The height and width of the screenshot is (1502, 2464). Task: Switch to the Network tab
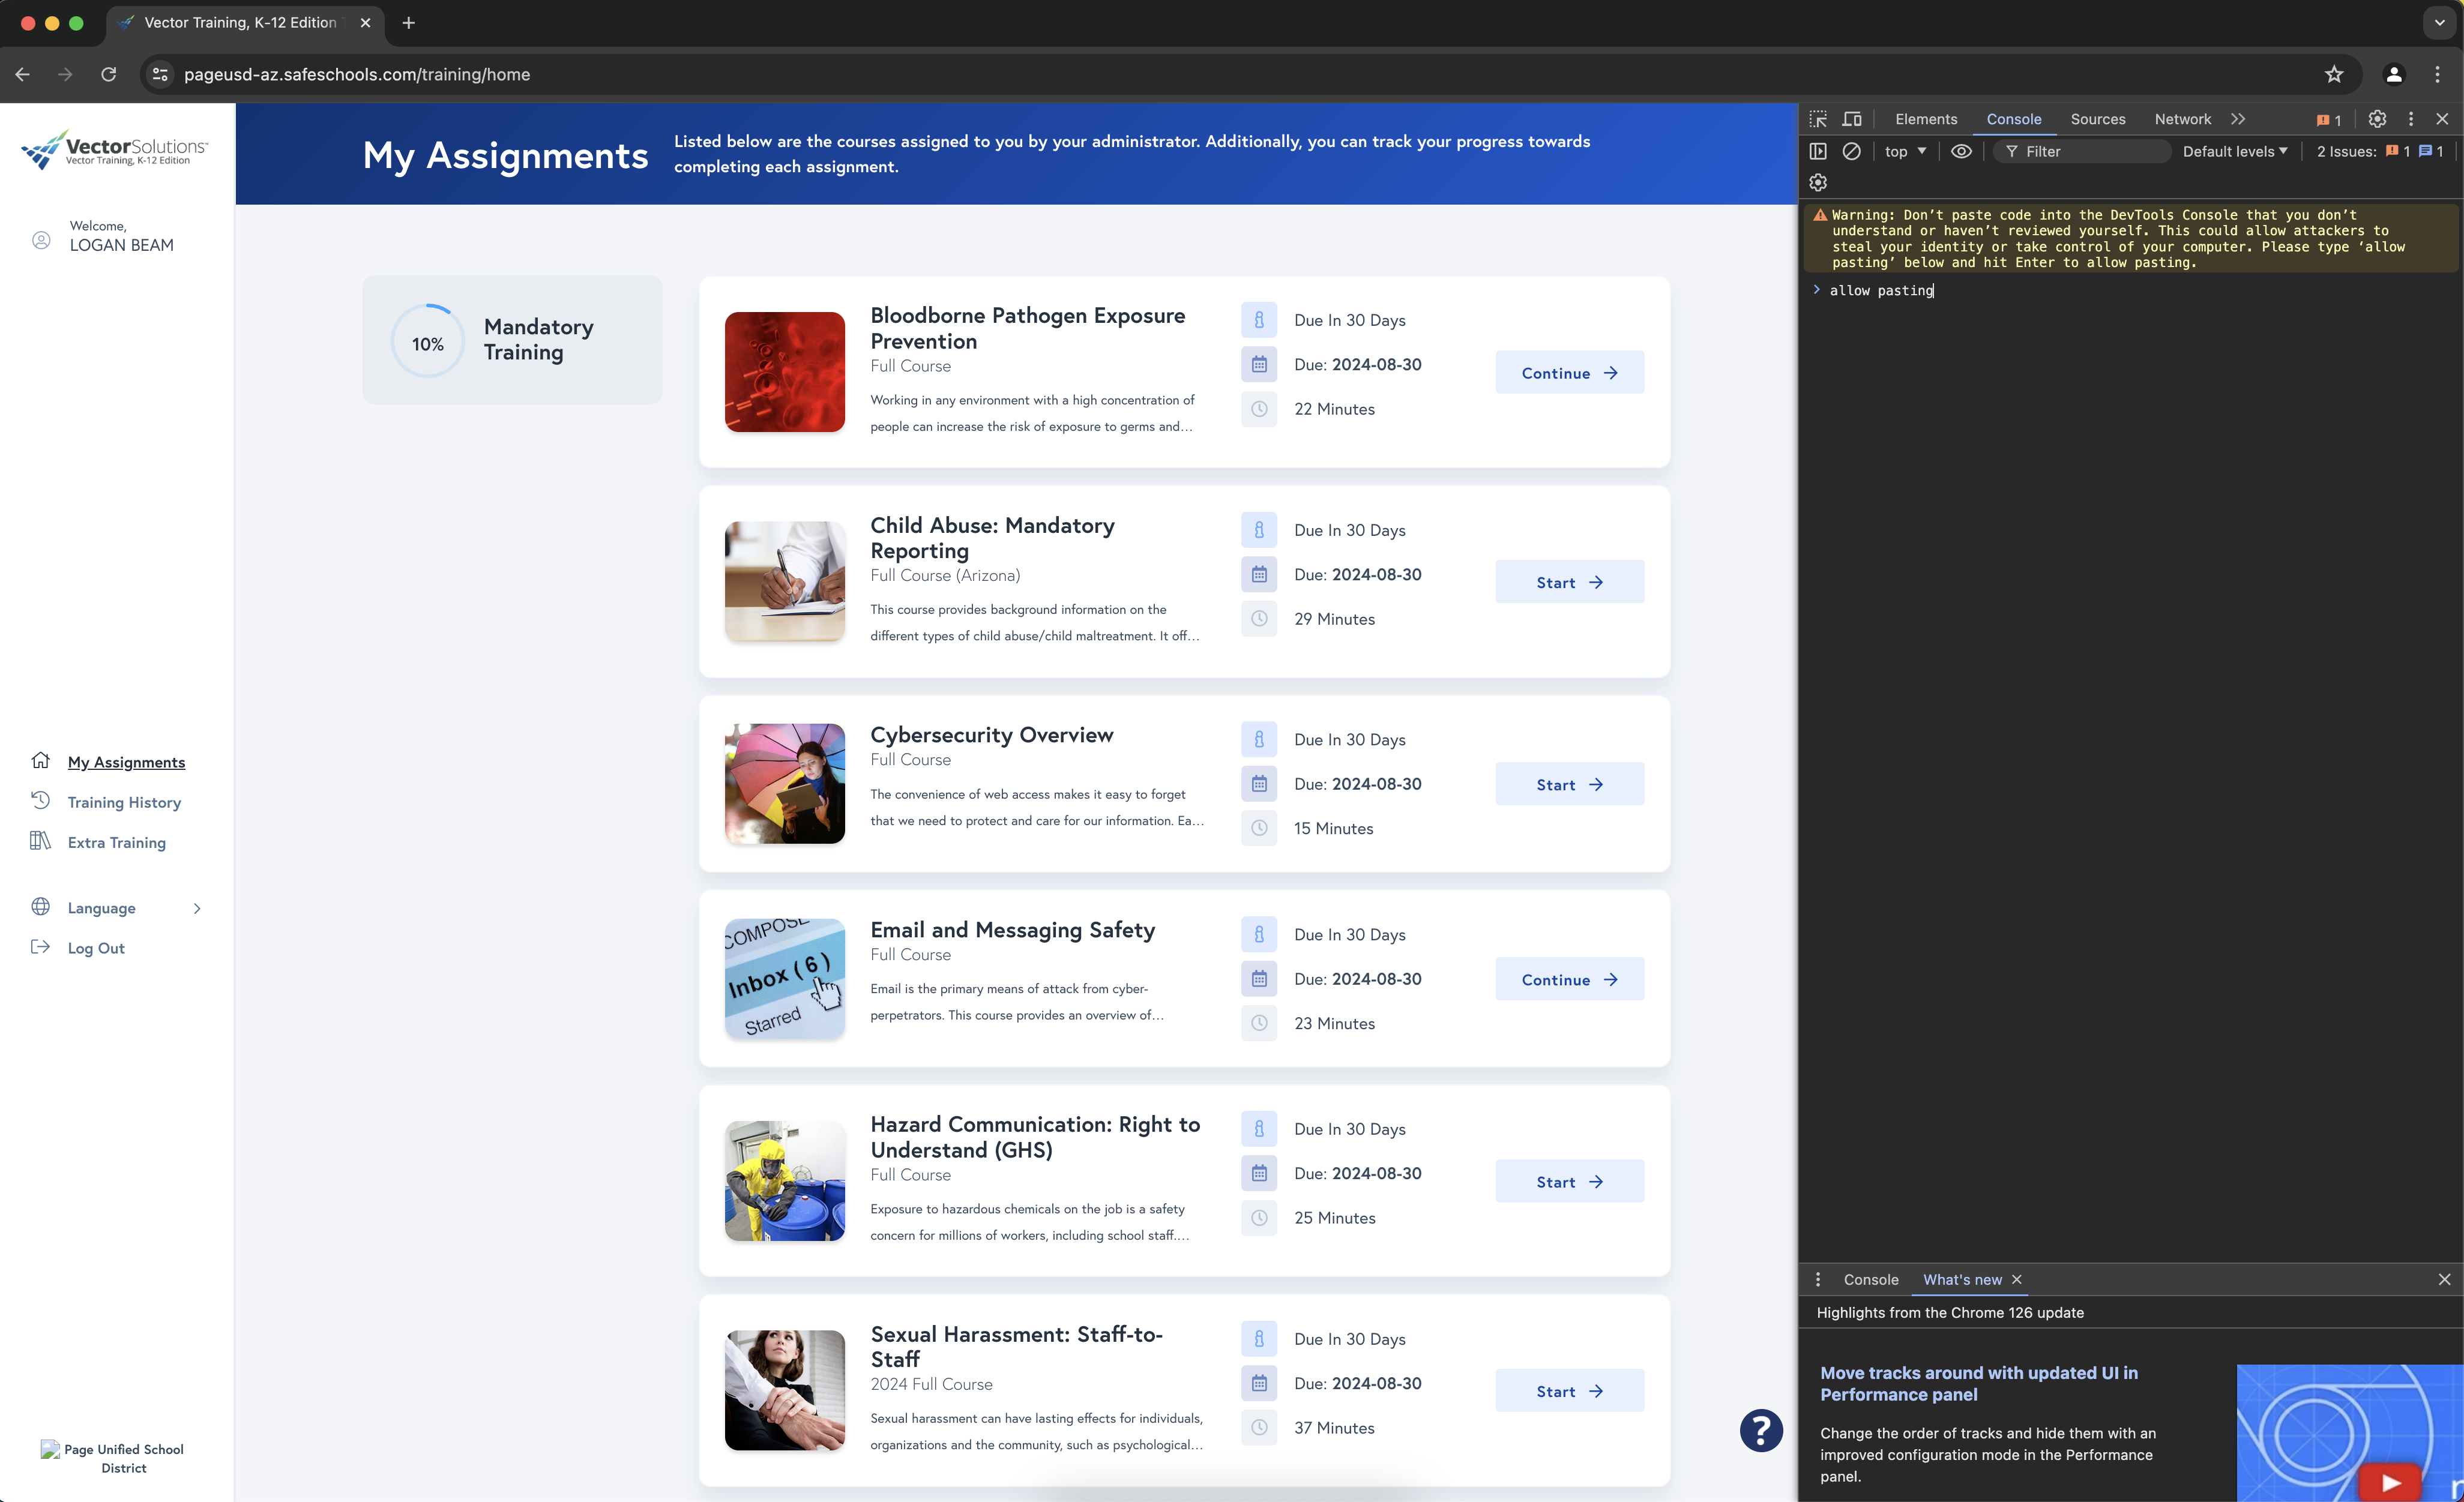click(2182, 119)
